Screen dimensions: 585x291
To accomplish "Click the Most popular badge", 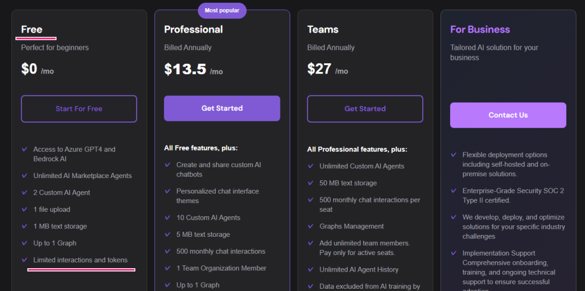I will coord(222,10).
